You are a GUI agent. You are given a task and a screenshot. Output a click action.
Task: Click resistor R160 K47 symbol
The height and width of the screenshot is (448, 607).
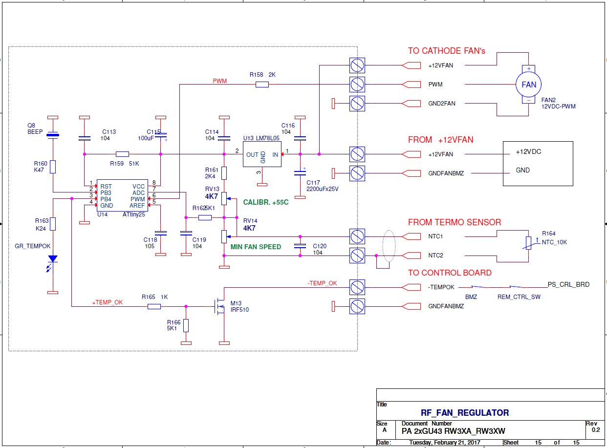53,167
